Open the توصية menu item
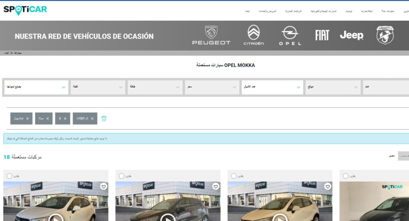The image size is (409, 221). tap(349, 11)
